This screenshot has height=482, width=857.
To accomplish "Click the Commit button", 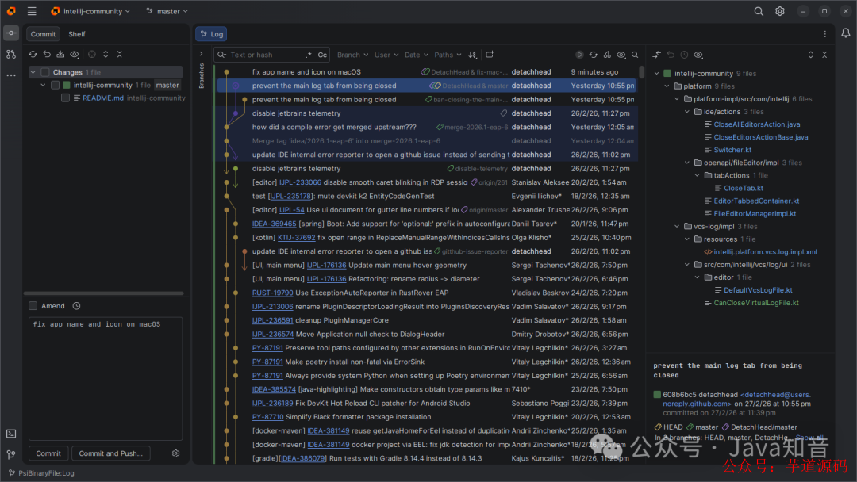I will [x=48, y=453].
